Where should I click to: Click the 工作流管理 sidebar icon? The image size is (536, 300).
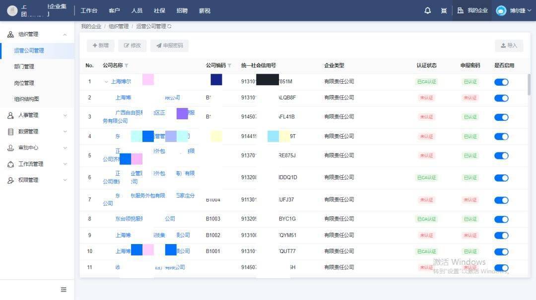10,164
